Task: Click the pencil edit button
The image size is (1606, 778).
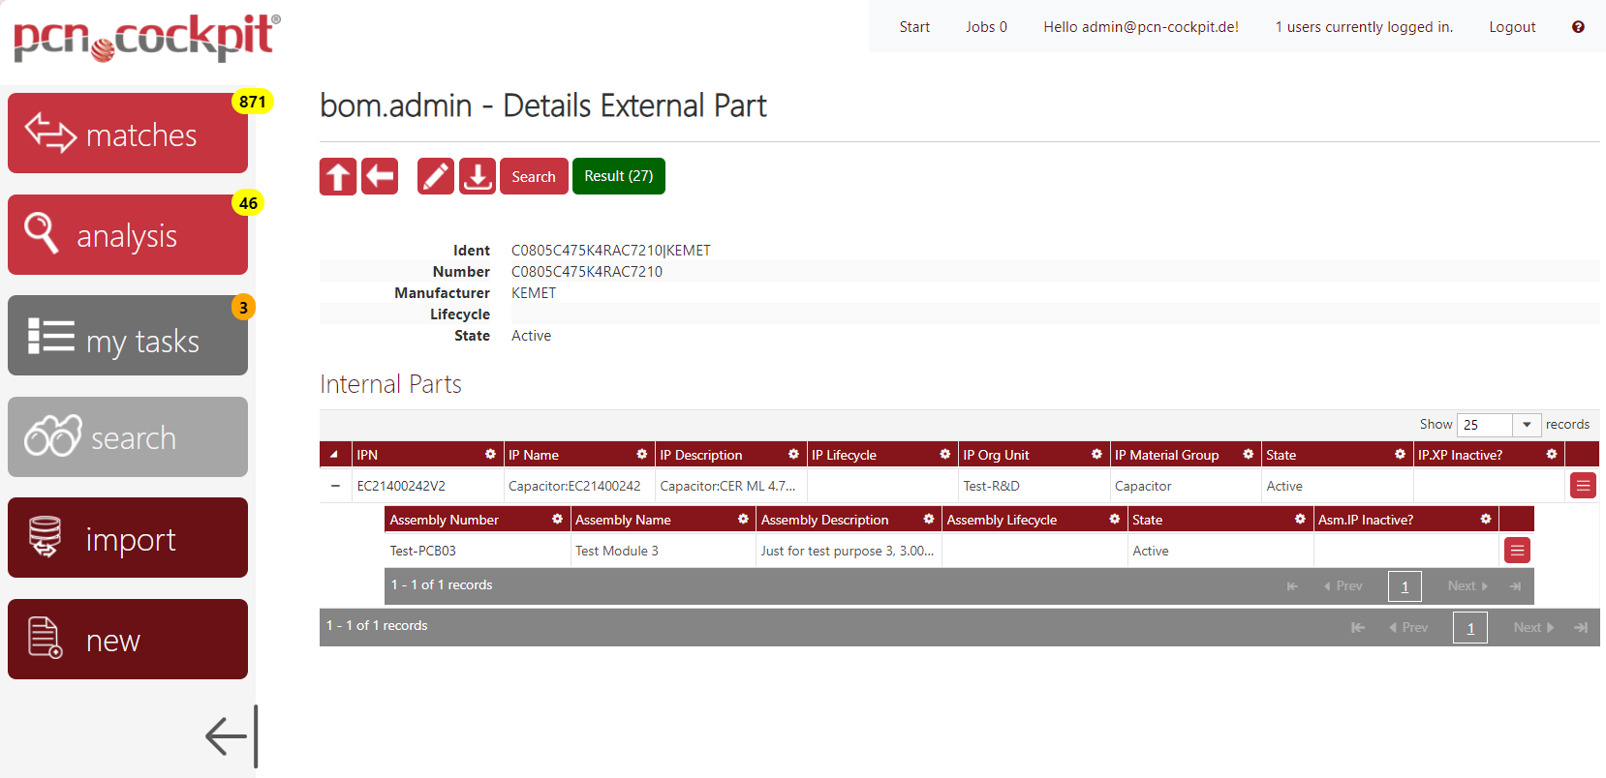Action: coord(436,176)
